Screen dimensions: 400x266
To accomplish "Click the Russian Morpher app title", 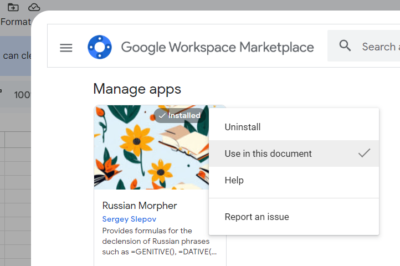I will tap(140, 206).
